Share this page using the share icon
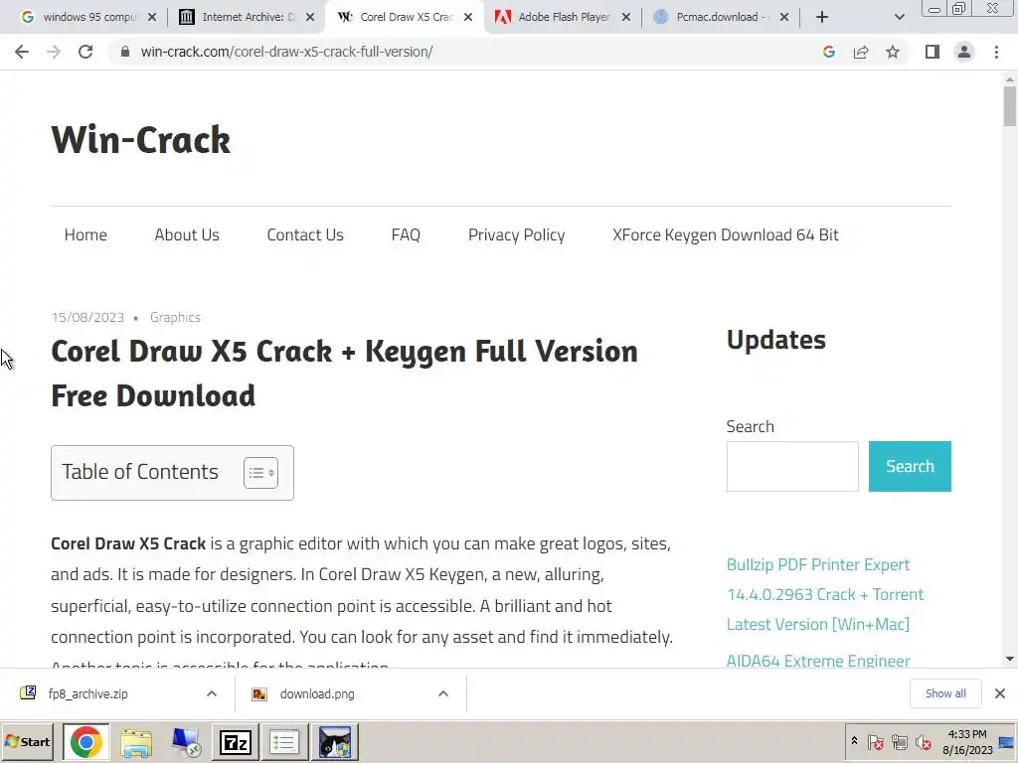This screenshot has width=1018, height=763. 861,52
